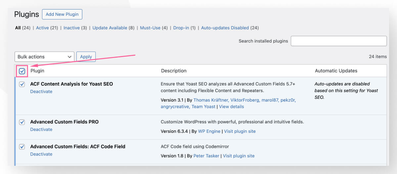This screenshot has height=174, width=397.
Task: Uncheck ACF Code Field plugin checkbox
Action: [x=22, y=147]
